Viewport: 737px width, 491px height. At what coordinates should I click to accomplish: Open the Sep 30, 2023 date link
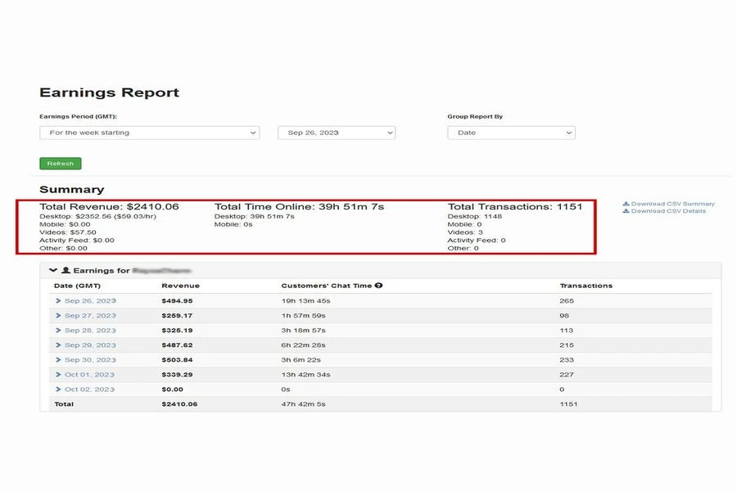pos(90,360)
